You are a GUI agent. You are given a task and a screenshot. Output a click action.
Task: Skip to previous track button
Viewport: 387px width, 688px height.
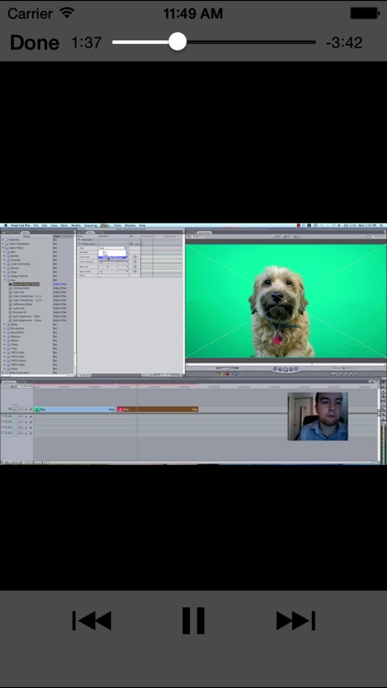tap(92, 620)
